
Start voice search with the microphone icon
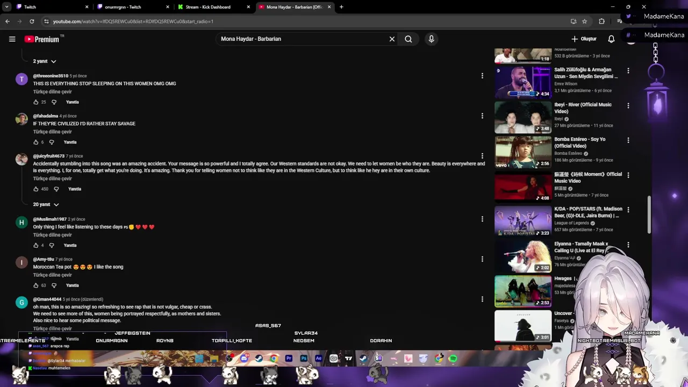click(x=431, y=39)
